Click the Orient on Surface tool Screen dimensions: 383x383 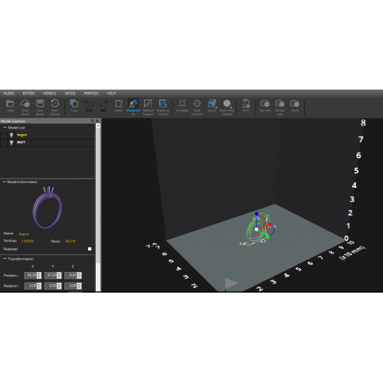[163, 103]
